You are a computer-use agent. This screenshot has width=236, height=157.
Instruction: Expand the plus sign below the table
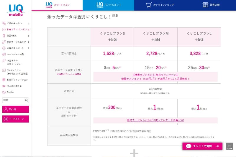(134, 153)
